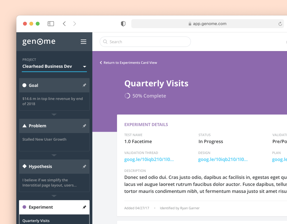This screenshot has height=224, width=287.
Task: Open the $14.6 m revenue goal text
Action: 52,101
